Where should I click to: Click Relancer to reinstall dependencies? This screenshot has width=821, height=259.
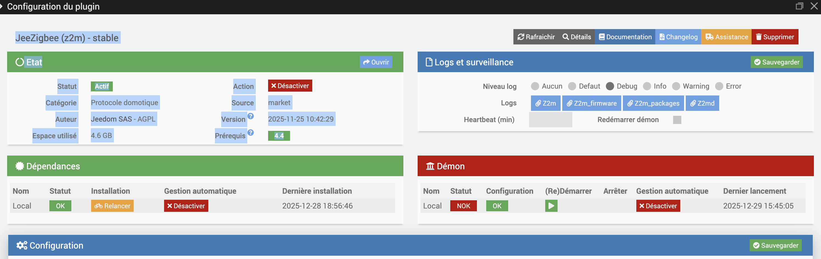(112, 206)
